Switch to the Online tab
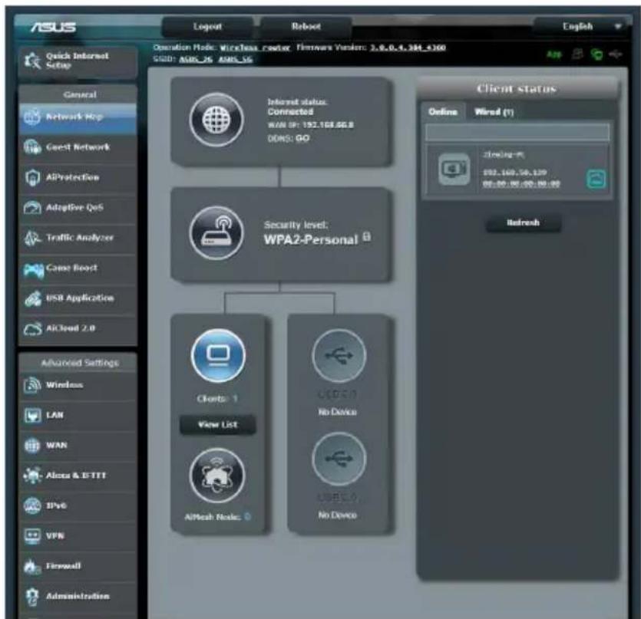This screenshot has width=641, height=619. (443, 111)
